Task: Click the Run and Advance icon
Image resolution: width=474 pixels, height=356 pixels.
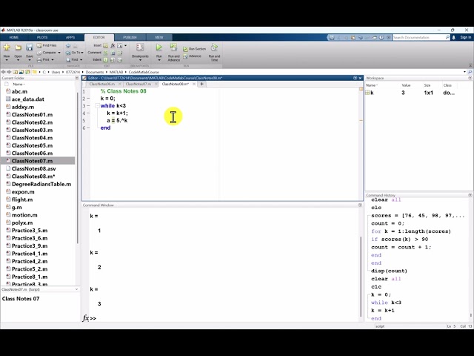Action: pos(173,47)
